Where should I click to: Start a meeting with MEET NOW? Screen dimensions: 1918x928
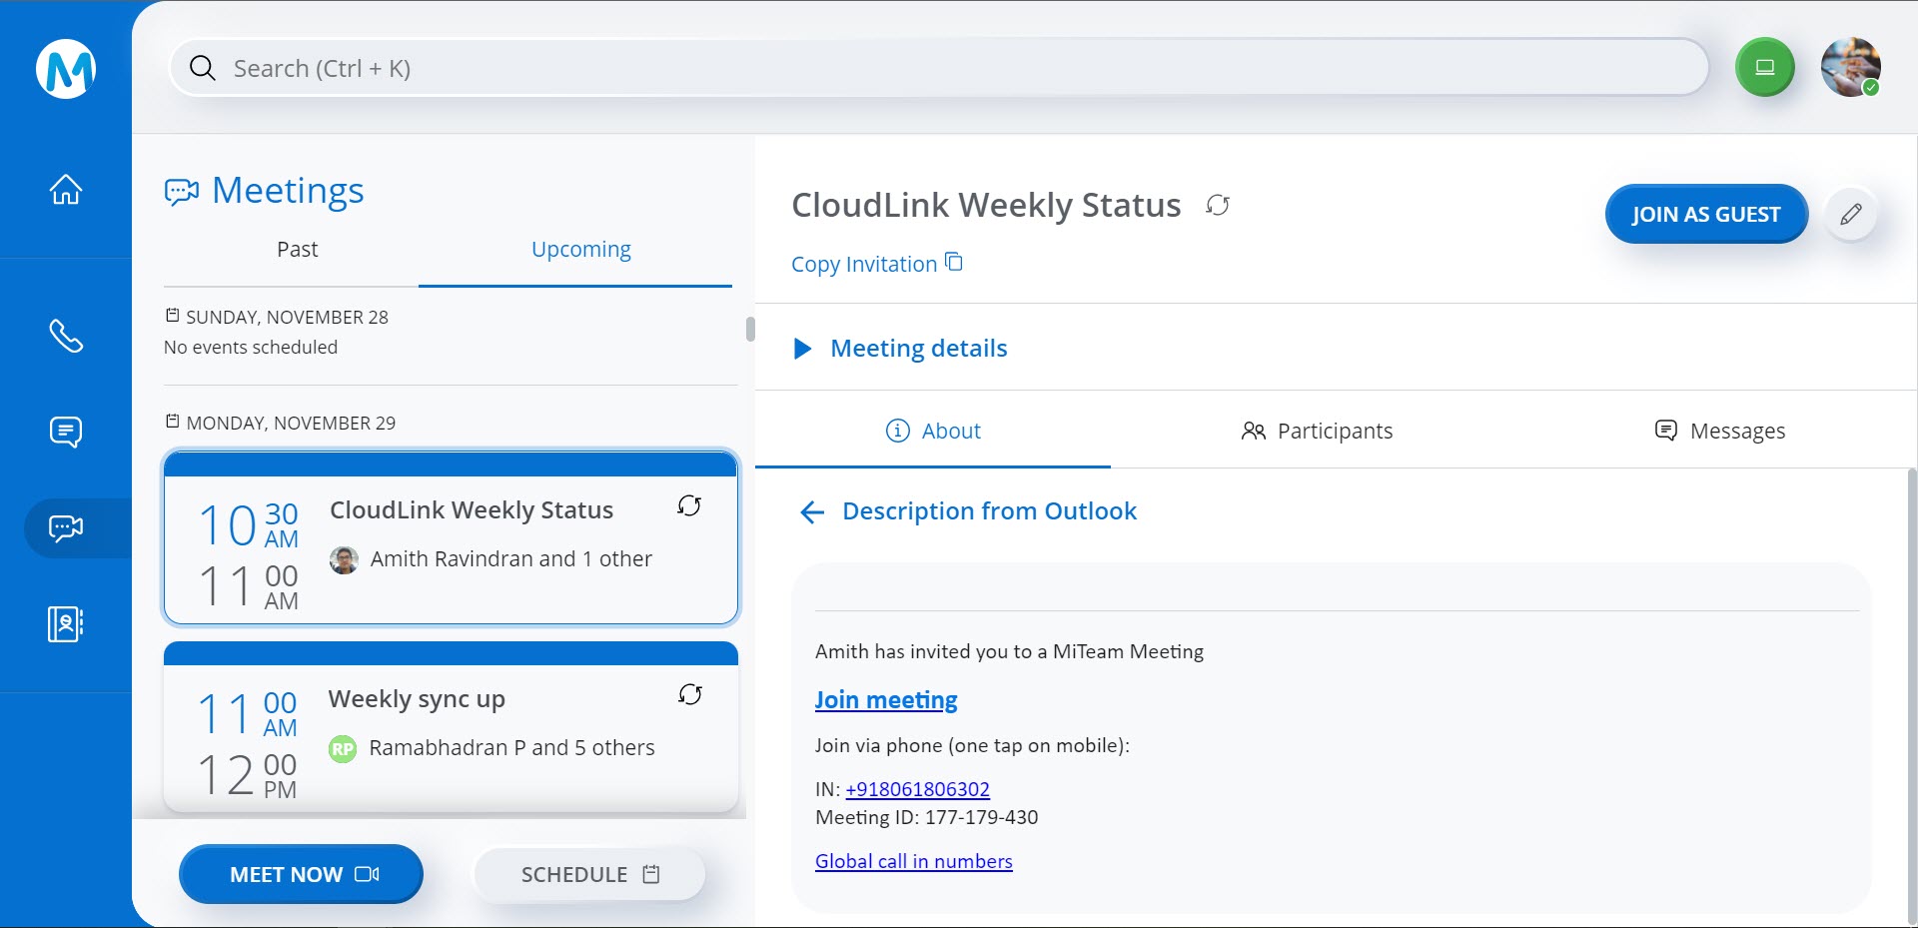[301, 874]
